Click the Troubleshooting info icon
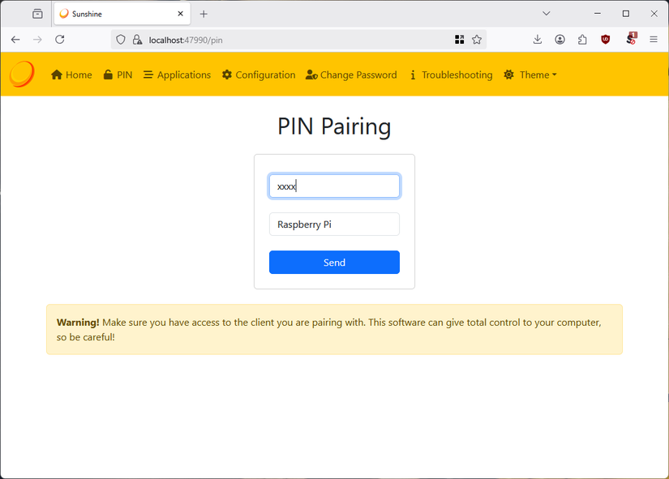The image size is (669, 479). (x=413, y=75)
